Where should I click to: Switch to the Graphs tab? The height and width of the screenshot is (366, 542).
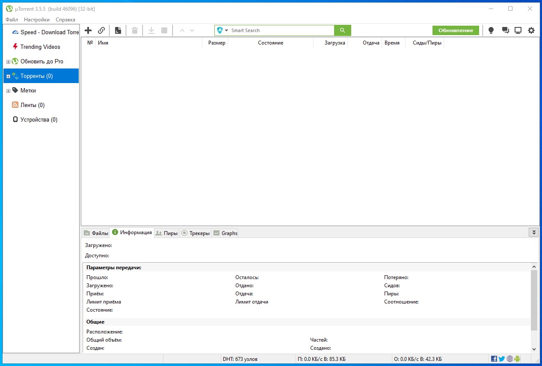click(225, 233)
